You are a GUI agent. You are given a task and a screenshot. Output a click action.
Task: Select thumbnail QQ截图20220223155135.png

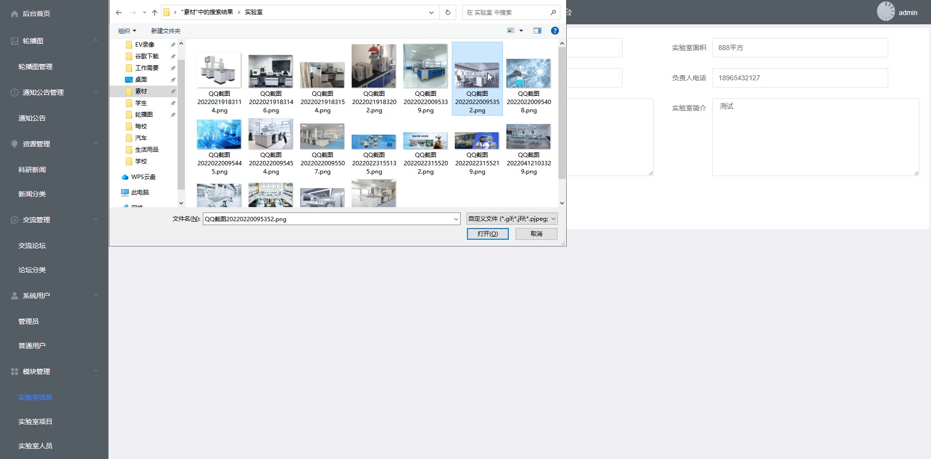(374, 147)
